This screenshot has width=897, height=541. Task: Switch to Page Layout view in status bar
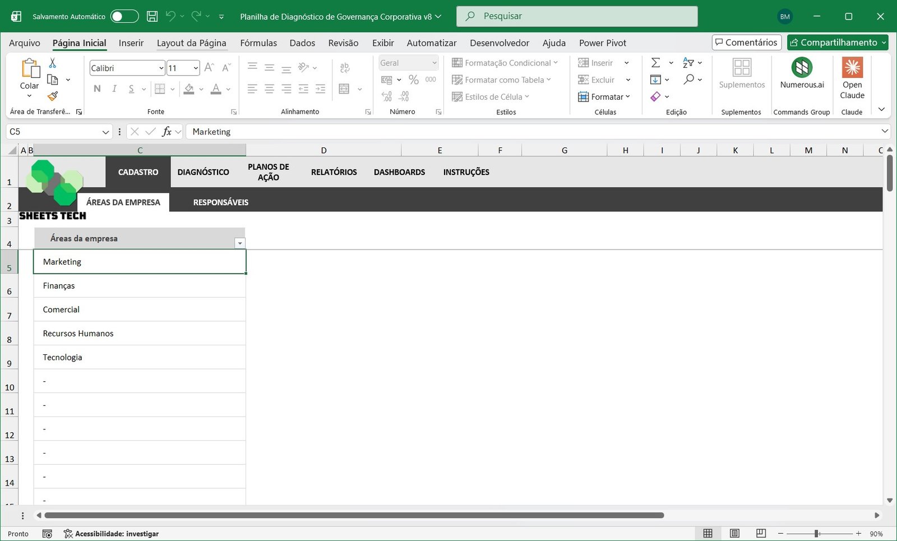[734, 534]
